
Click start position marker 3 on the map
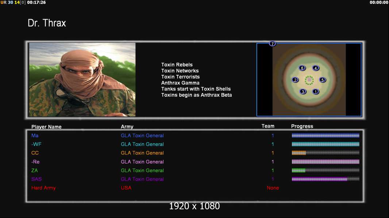click(303, 92)
